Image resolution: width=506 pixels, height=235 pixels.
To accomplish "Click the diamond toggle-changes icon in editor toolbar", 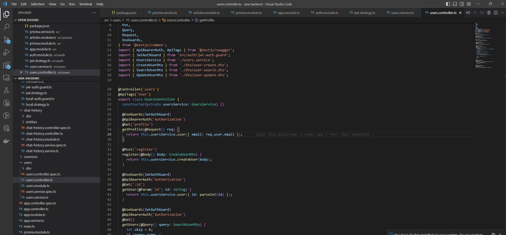I will tap(475, 13).
